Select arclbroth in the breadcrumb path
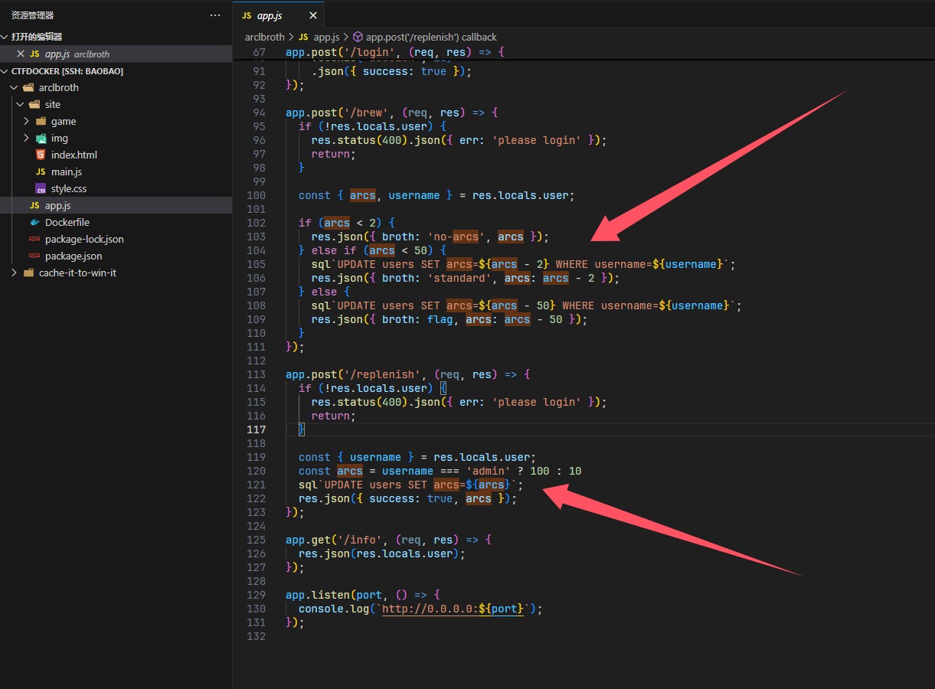Viewport: 935px width, 689px height. pos(264,37)
